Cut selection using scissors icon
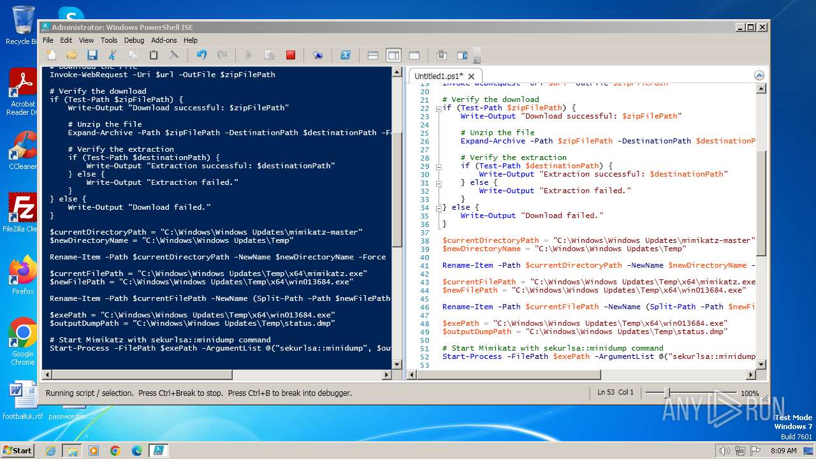This screenshot has width=816, height=459. [x=113, y=55]
